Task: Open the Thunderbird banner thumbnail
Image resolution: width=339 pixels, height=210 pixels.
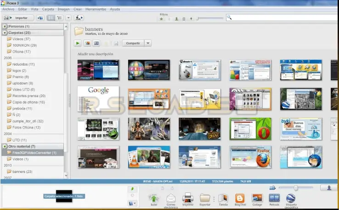Action: (x=301, y=157)
